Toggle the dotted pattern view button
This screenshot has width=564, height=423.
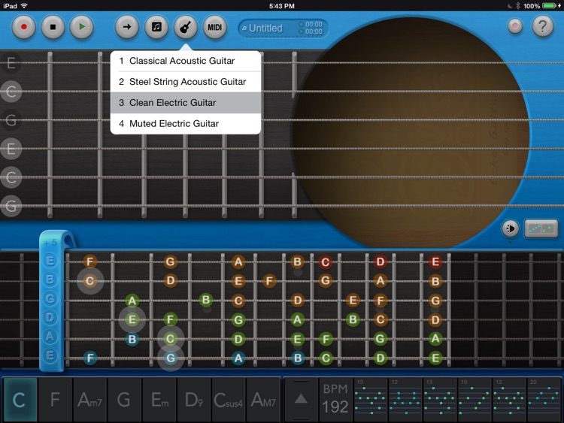pyautogui.click(x=541, y=228)
